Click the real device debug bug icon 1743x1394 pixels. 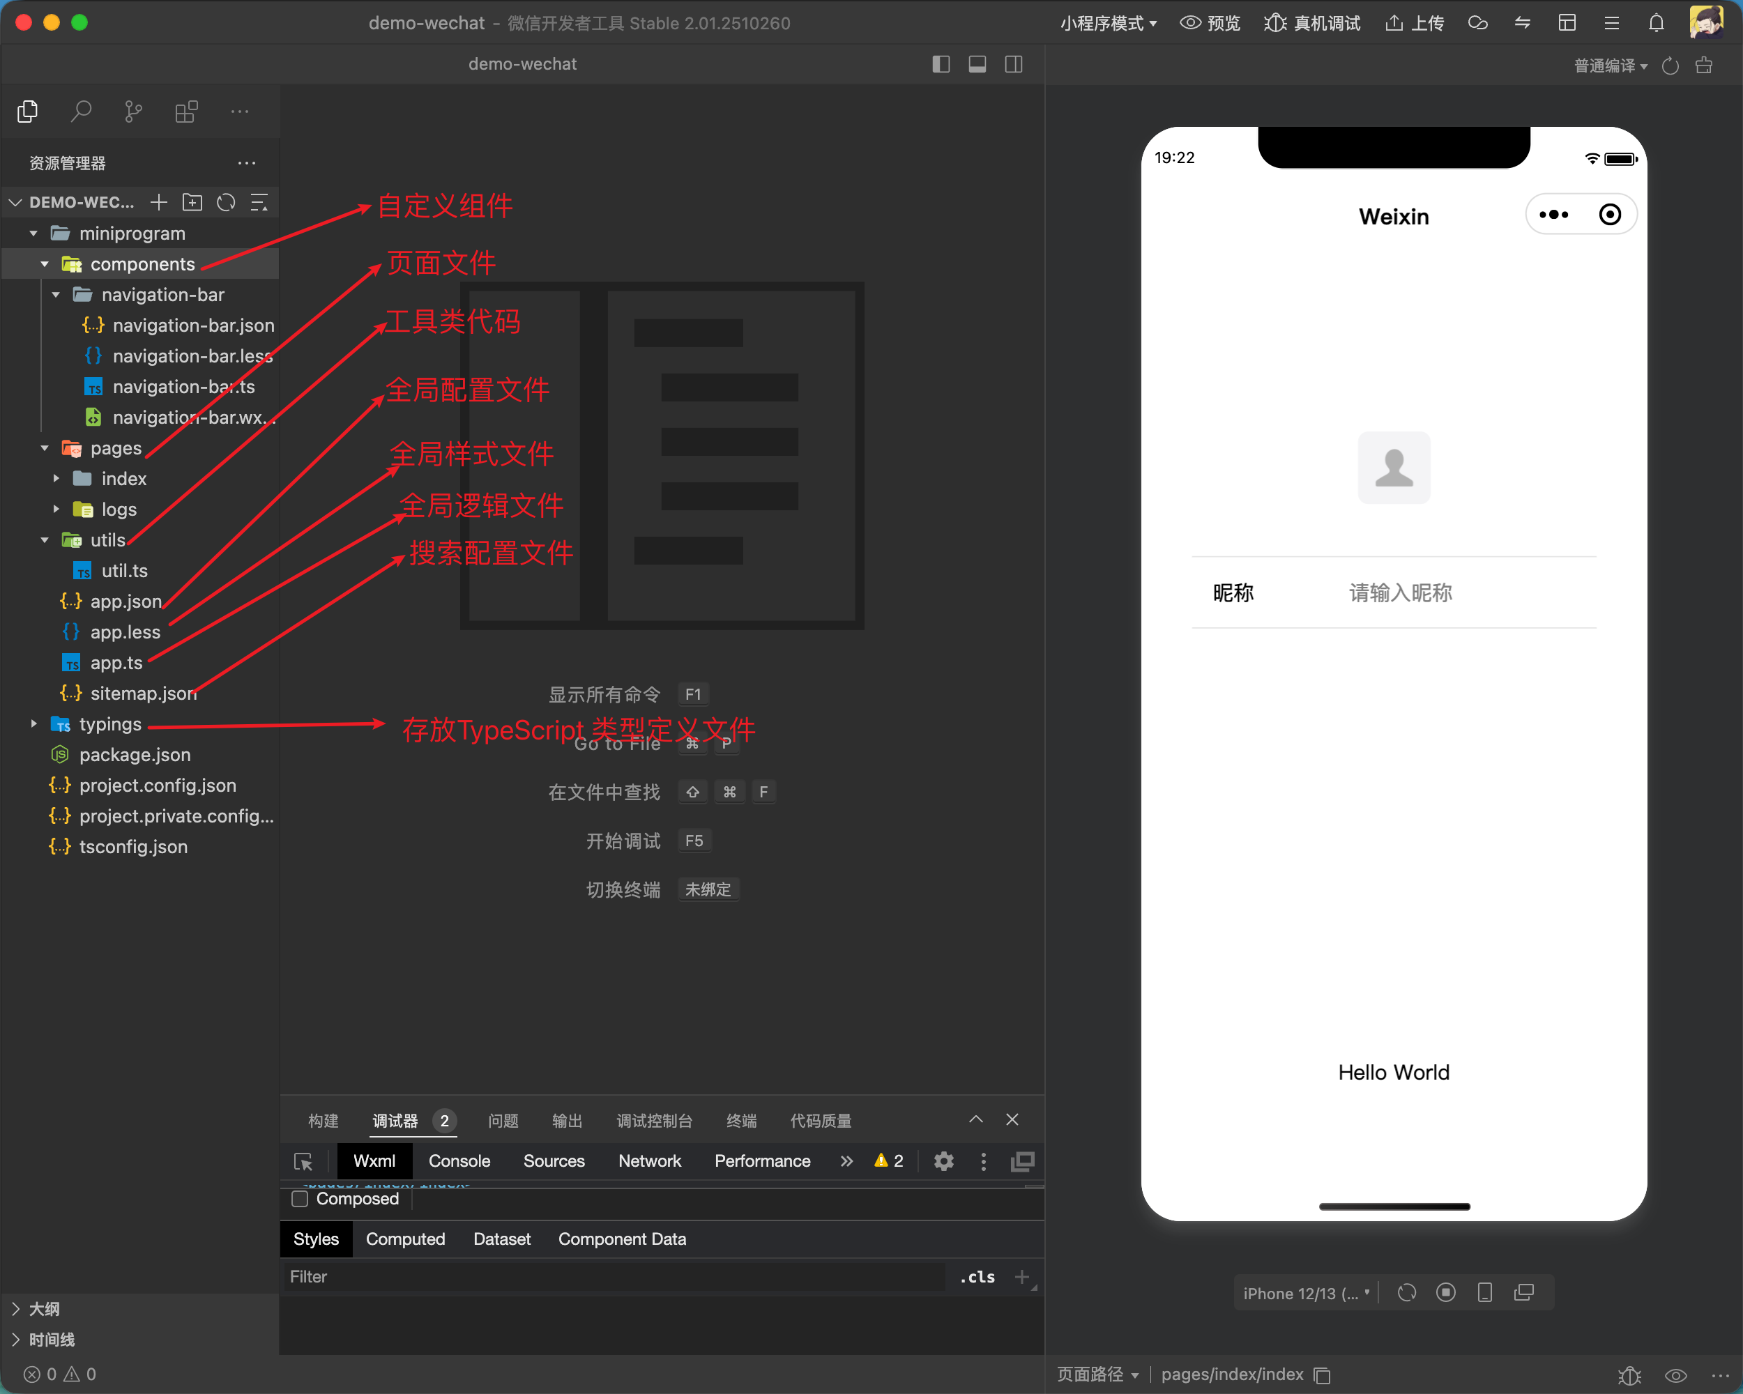(1274, 22)
